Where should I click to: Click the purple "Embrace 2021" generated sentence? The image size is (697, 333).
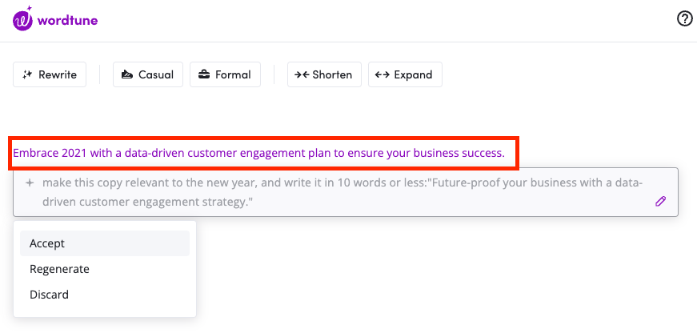tap(258, 152)
